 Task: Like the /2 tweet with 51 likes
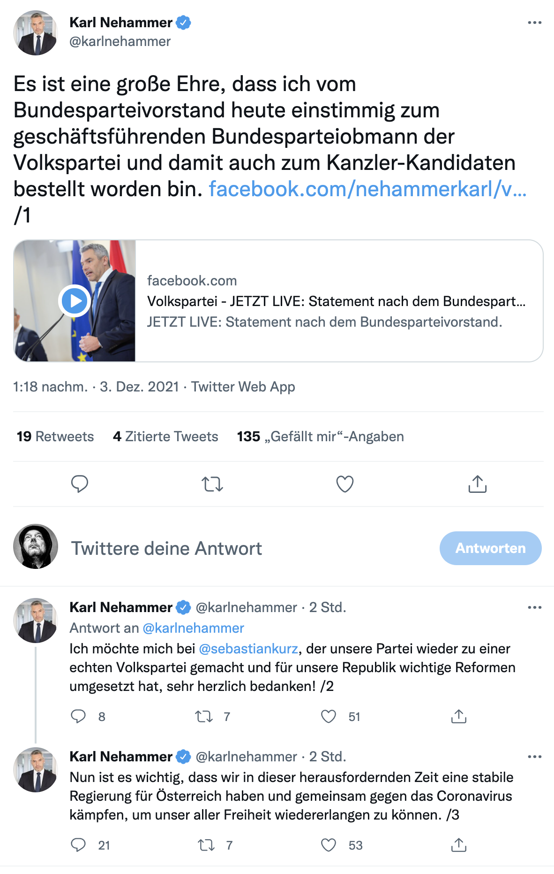click(329, 716)
